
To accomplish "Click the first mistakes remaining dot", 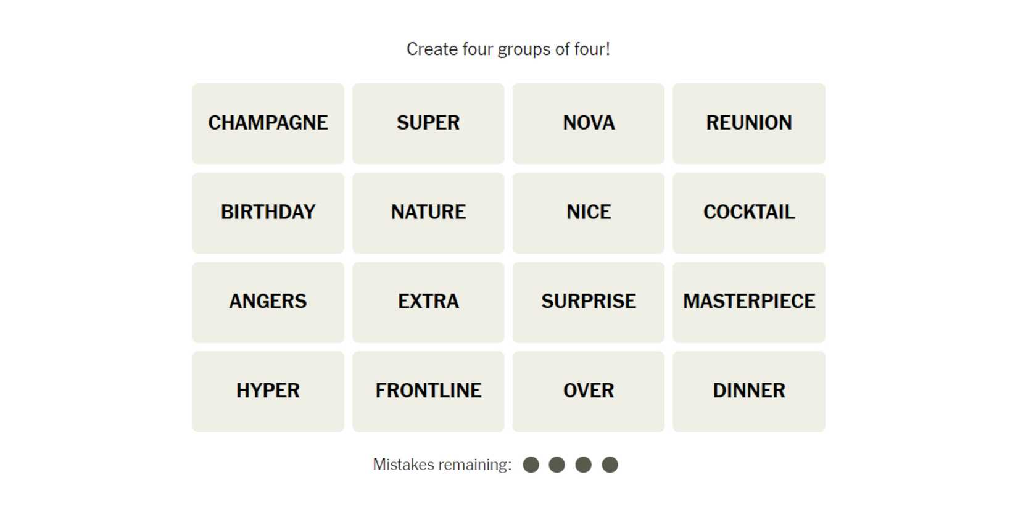I will [531, 465].
